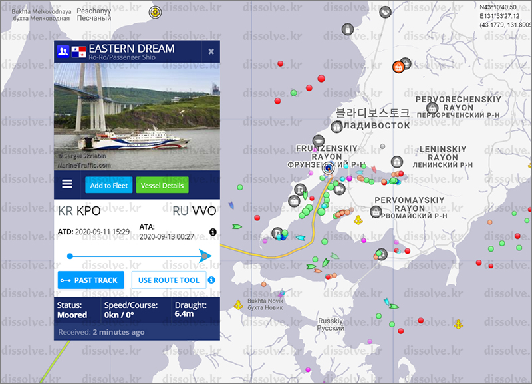The image size is (532, 384).
Task: Click gray port icon at Pervorechenskiy Rayon
Action: pos(432,108)
